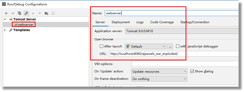Image resolution: width=244 pixels, height=92 pixels.
Task: Move configuration up arrow icon
Action: (33, 13)
